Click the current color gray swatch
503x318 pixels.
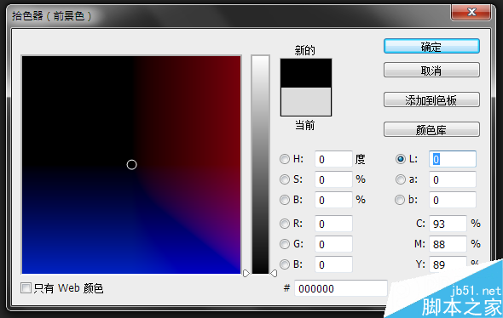click(x=306, y=102)
